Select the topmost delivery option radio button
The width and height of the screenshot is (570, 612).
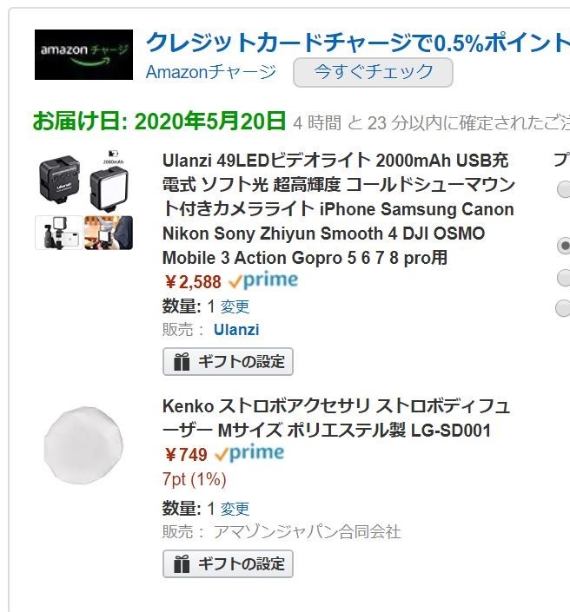563,189
